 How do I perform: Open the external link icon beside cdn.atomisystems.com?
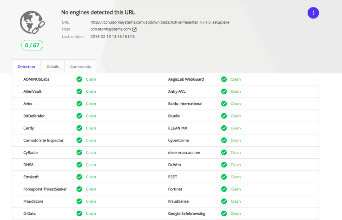point(135,29)
